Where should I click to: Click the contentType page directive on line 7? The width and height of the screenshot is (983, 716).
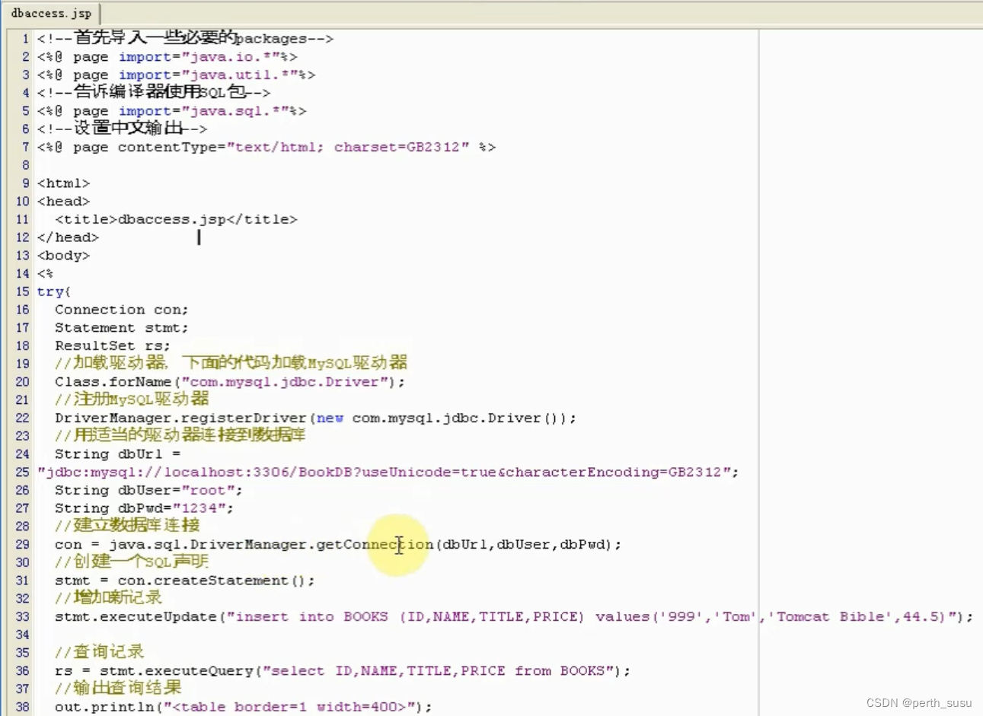click(x=266, y=148)
